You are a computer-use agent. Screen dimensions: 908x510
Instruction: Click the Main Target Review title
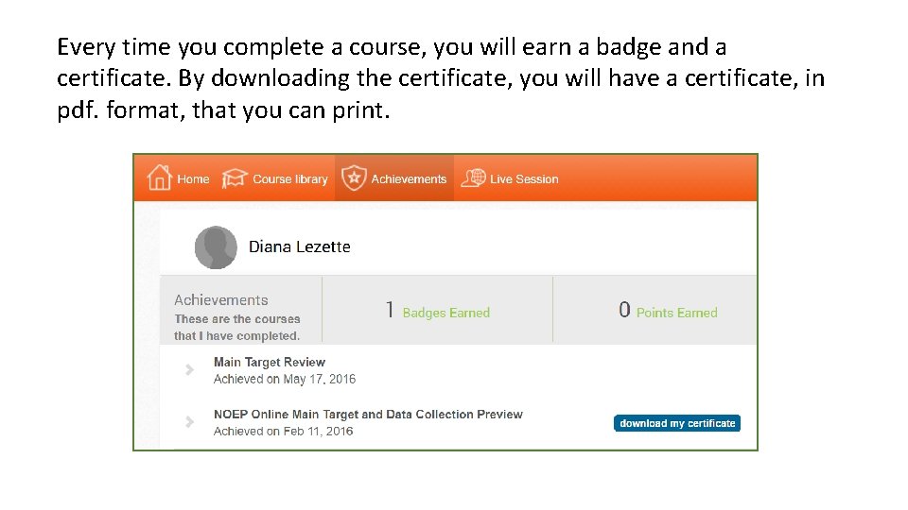(270, 362)
